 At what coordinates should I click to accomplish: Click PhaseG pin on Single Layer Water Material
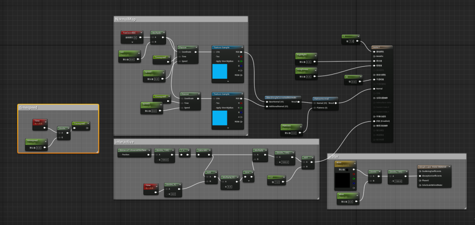(x=420, y=181)
